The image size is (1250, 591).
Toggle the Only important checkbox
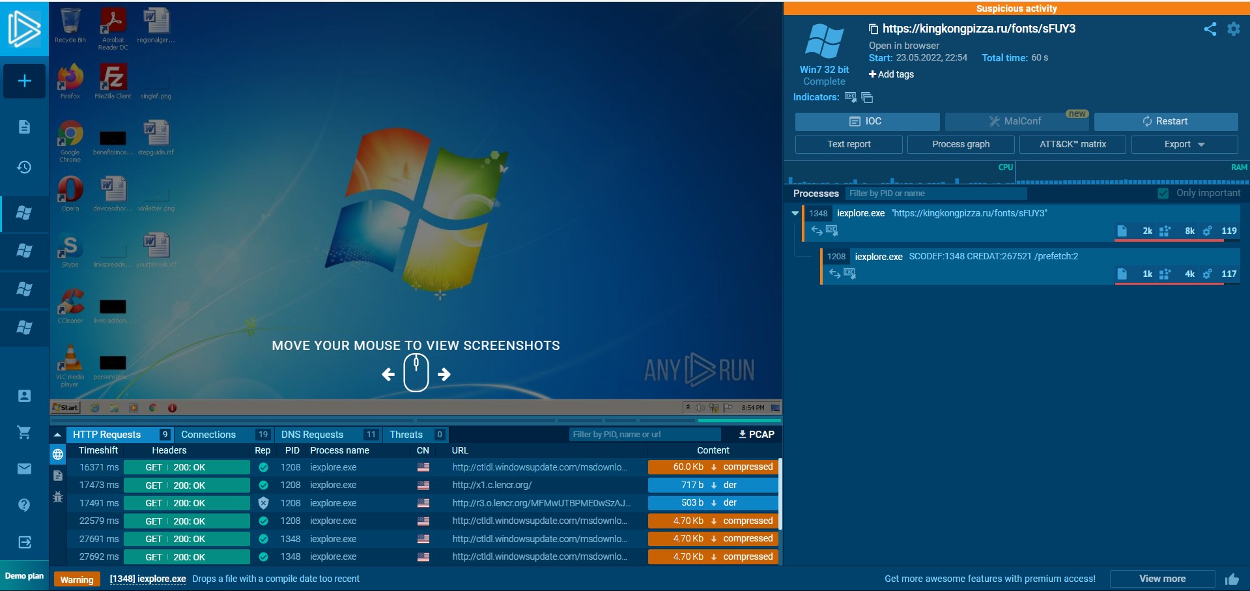[x=1163, y=194]
